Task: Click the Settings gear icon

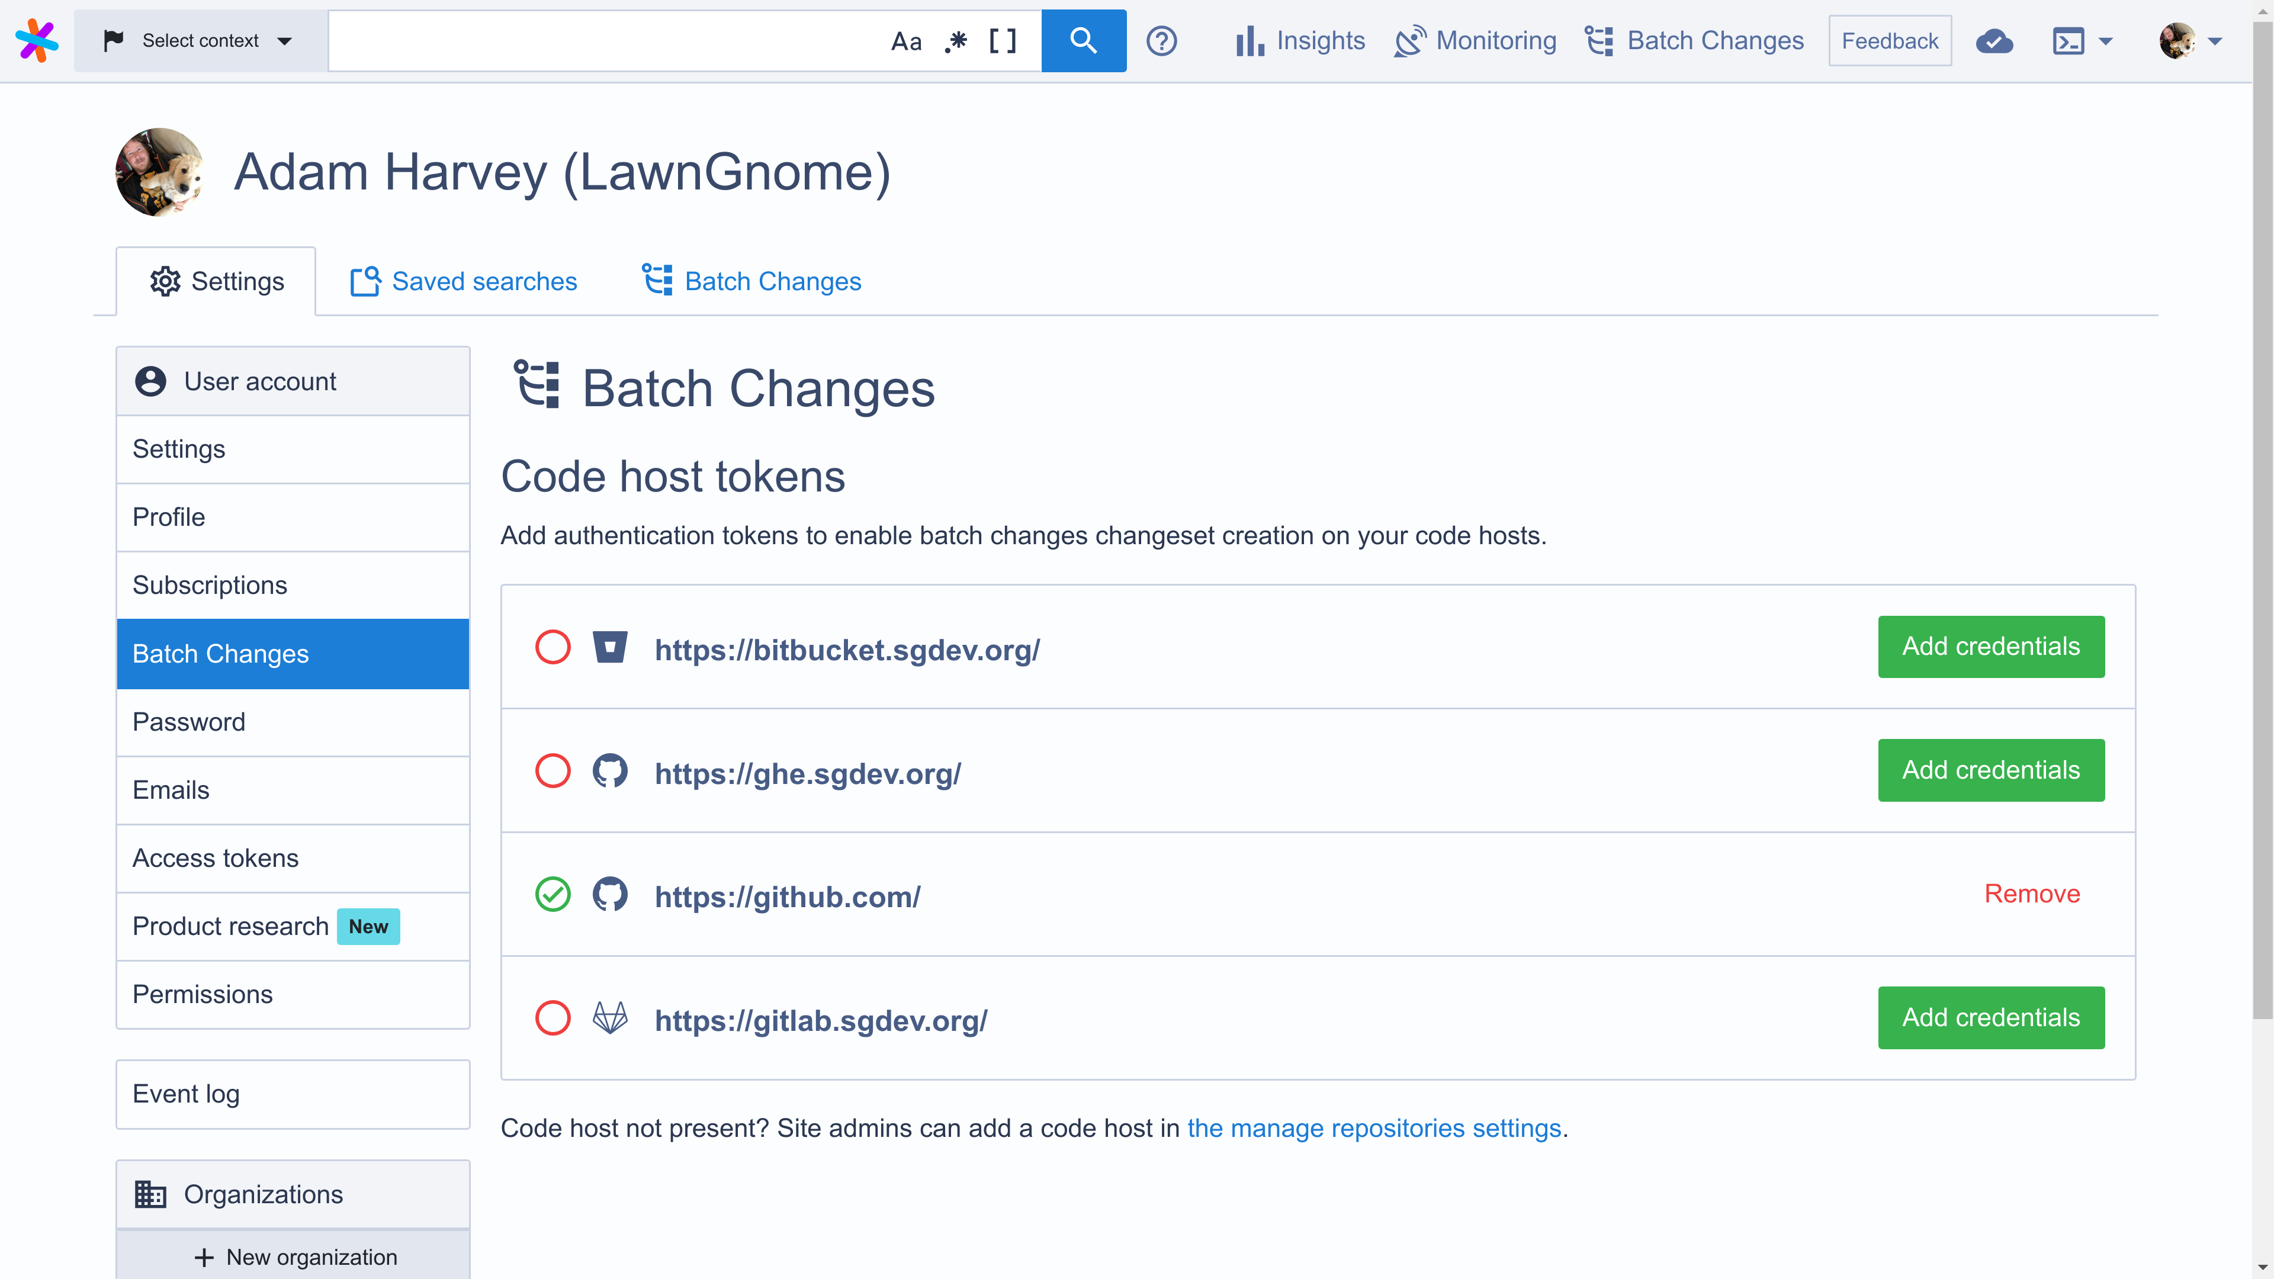Action: pyautogui.click(x=165, y=282)
